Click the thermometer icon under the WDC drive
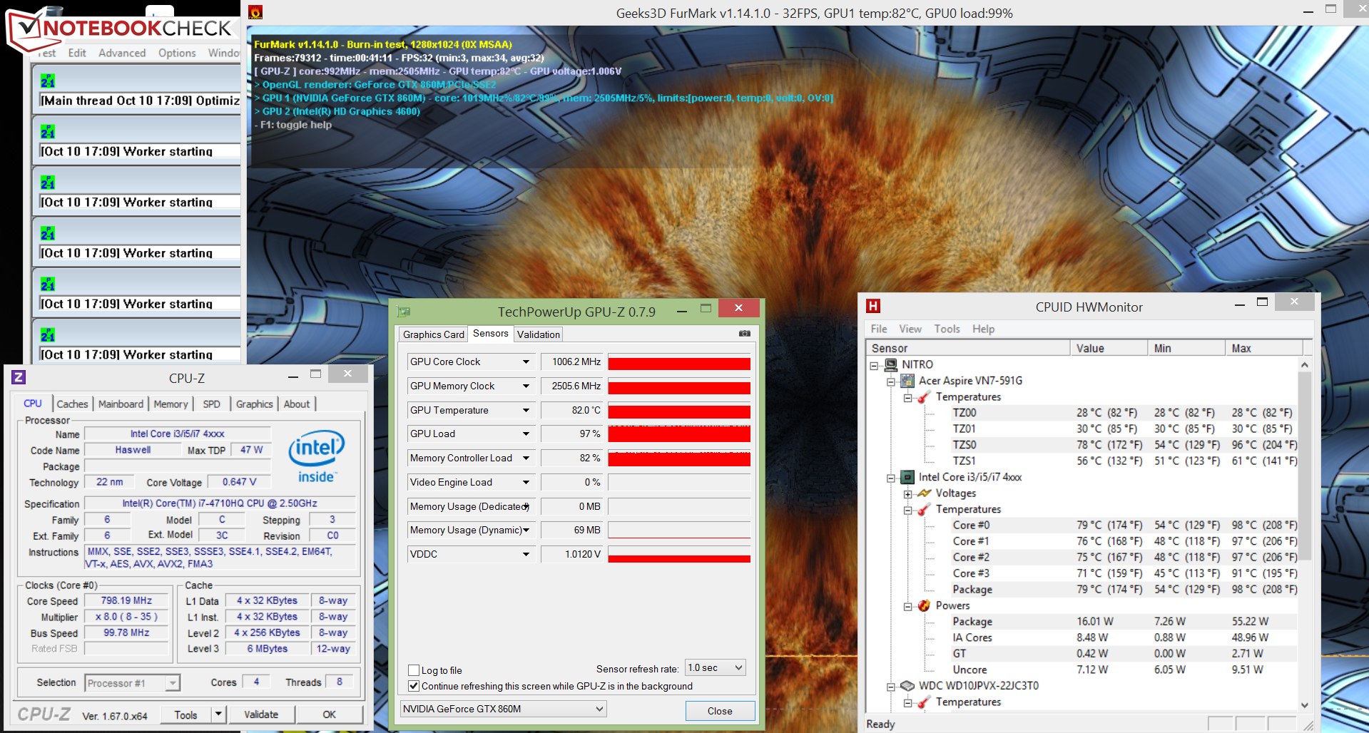 [x=925, y=702]
